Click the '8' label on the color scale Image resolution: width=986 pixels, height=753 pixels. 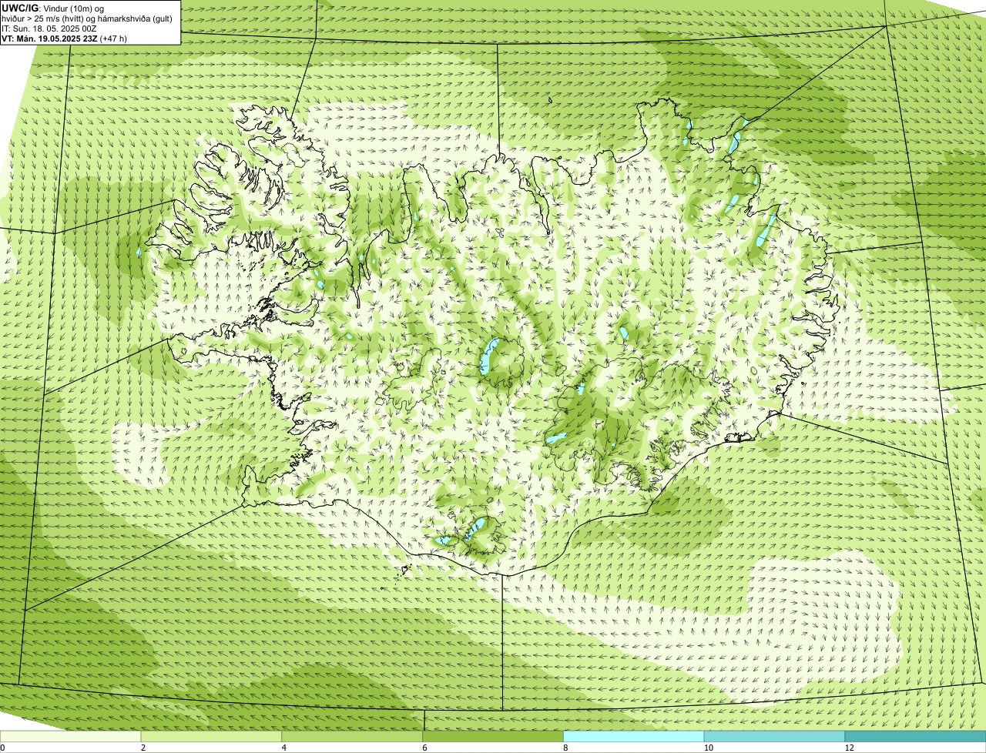565,748
